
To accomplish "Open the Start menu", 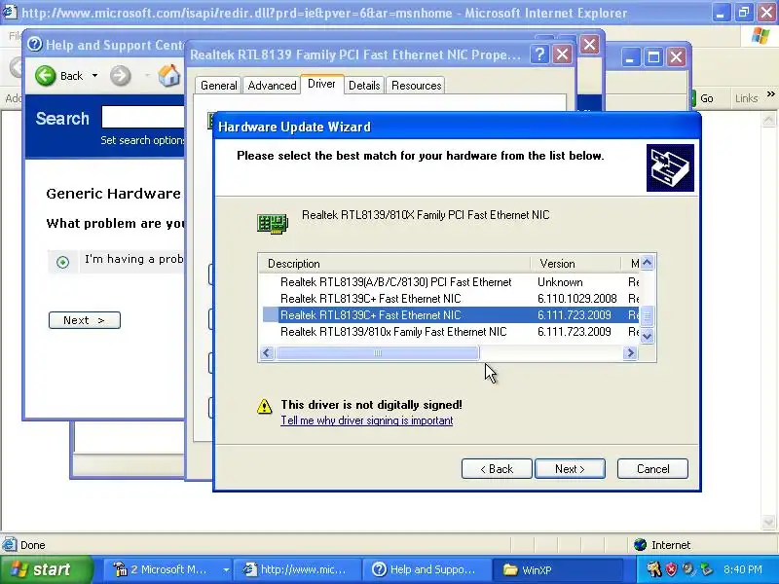I will (x=46, y=569).
